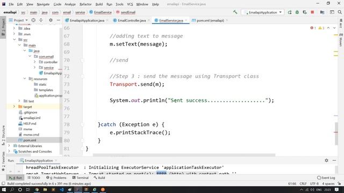The image size is (344, 193).
Task: Click the Expand/Collapse all icon in Project panel
Action: click(x=41, y=20)
